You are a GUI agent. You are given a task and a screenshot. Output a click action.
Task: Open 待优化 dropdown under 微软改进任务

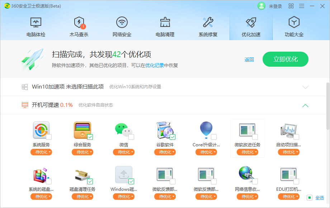[247, 152]
